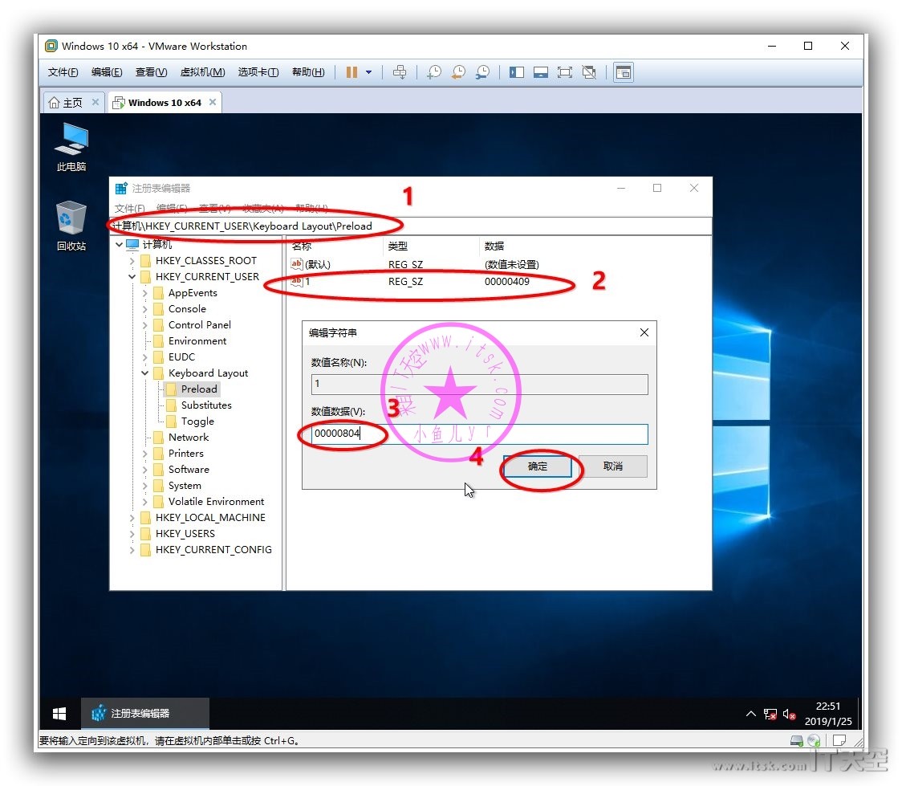The image size is (902, 786).
Task: Expand HKEY_CLASSES_ROOT node arrow
Action: 132,261
